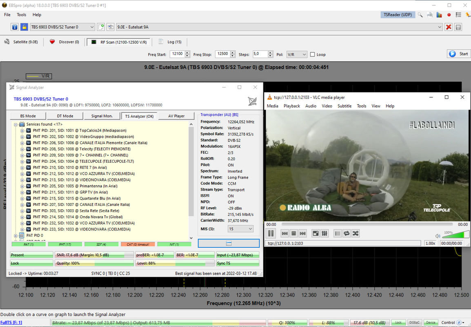Toggle the playlist icon in VLC
The height and width of the screenshot is (327, 471).
(x=337, y=233)
